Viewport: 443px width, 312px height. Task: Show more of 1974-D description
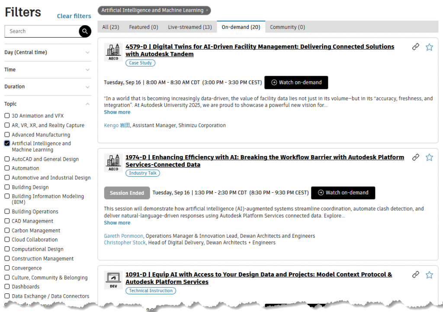pos(117,223)
